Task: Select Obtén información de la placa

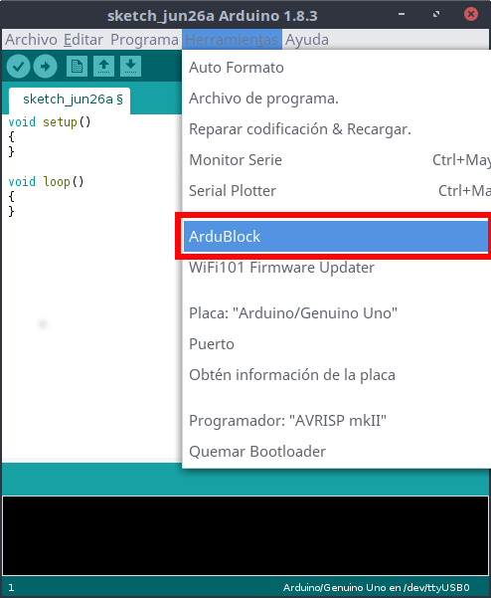Action: pyautogui.click(x=337, y=375)
